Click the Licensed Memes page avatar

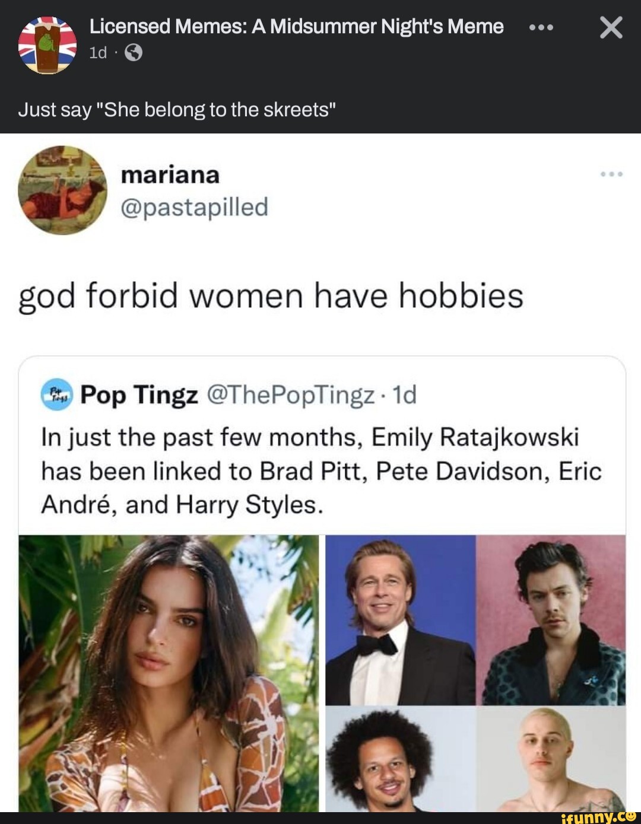tap(47, 45)
